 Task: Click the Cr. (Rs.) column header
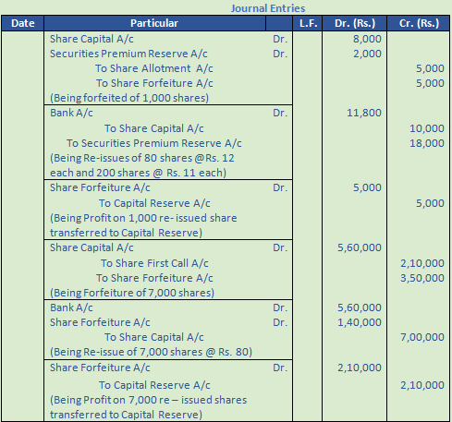[x=419, y=23]
